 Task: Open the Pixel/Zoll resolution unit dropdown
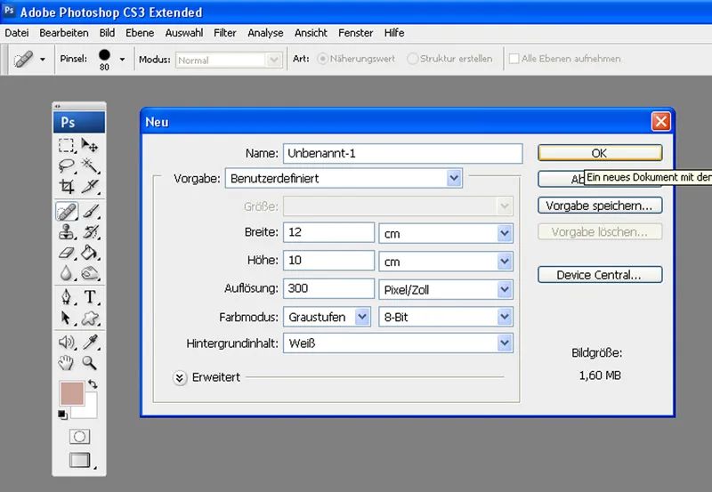click(446, 289)
